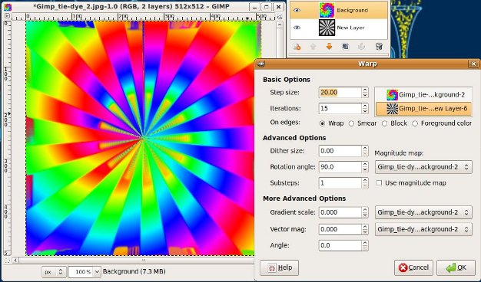Viewport: 481px width, 282px height.
Task: Click the Step size value field
Action: pyautogui.click(x=340, y=93)
